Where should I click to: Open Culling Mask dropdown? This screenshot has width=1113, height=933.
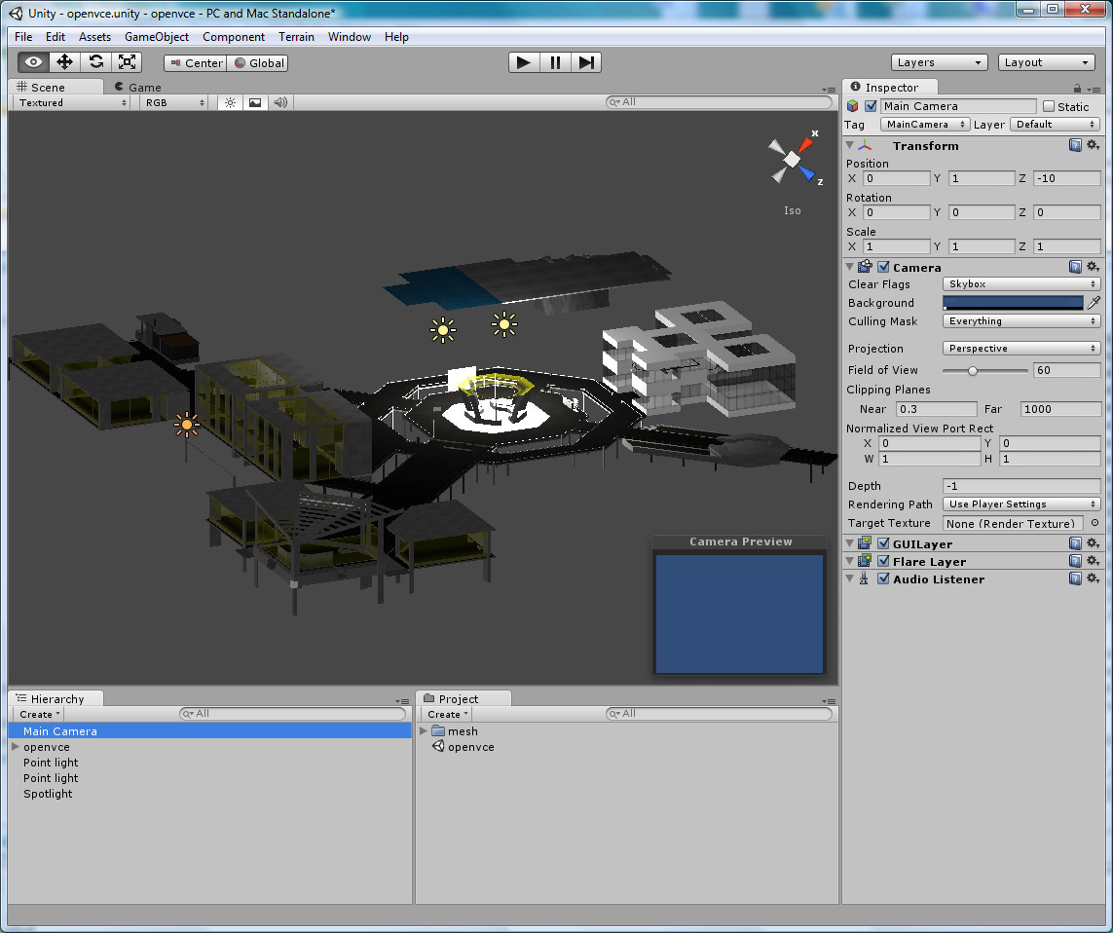coord(1021,321)
